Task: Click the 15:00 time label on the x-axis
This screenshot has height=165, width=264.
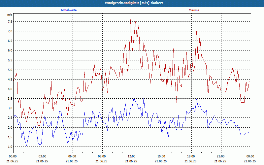Action: (162, 156)
